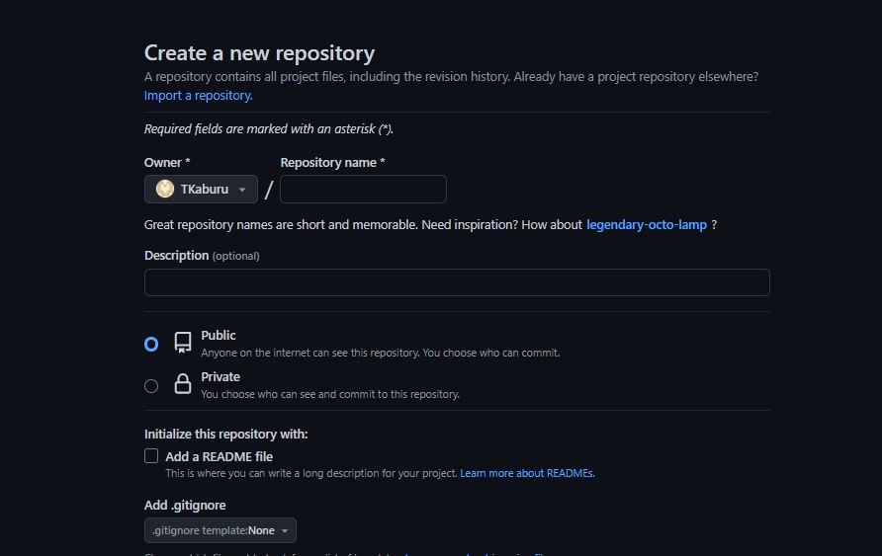Click the Required fields asterisk note
Image resolution: width=882 pixels, height=556 pixels.
(269, 128)
